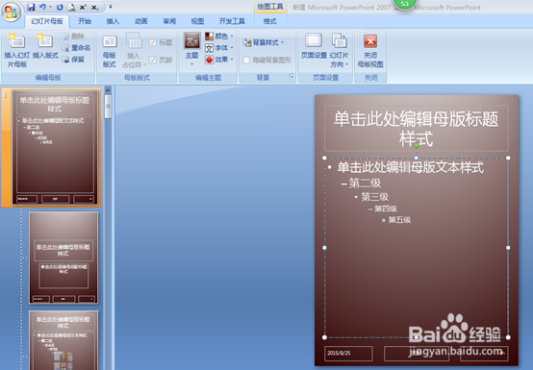Viewport: 533px width, 370px height.
Task: Click the thumbnail pane scroll-up arrow
Action: (x=108, y=90)
